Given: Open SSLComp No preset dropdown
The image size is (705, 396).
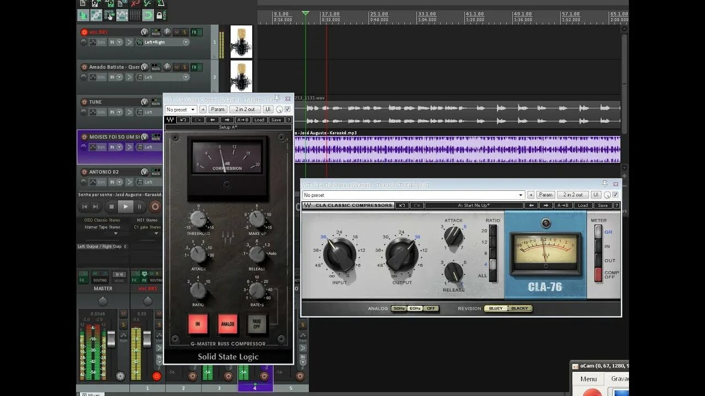Looking at the screenshot, I should click(181, 109).
